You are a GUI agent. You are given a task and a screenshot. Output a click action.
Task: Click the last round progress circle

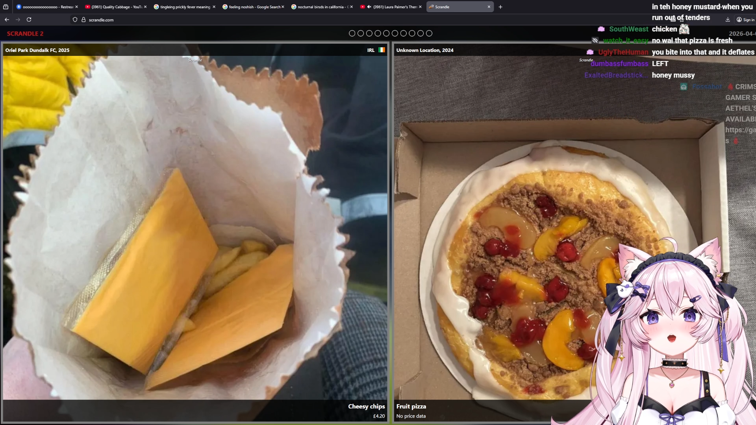tap(429, 33)
